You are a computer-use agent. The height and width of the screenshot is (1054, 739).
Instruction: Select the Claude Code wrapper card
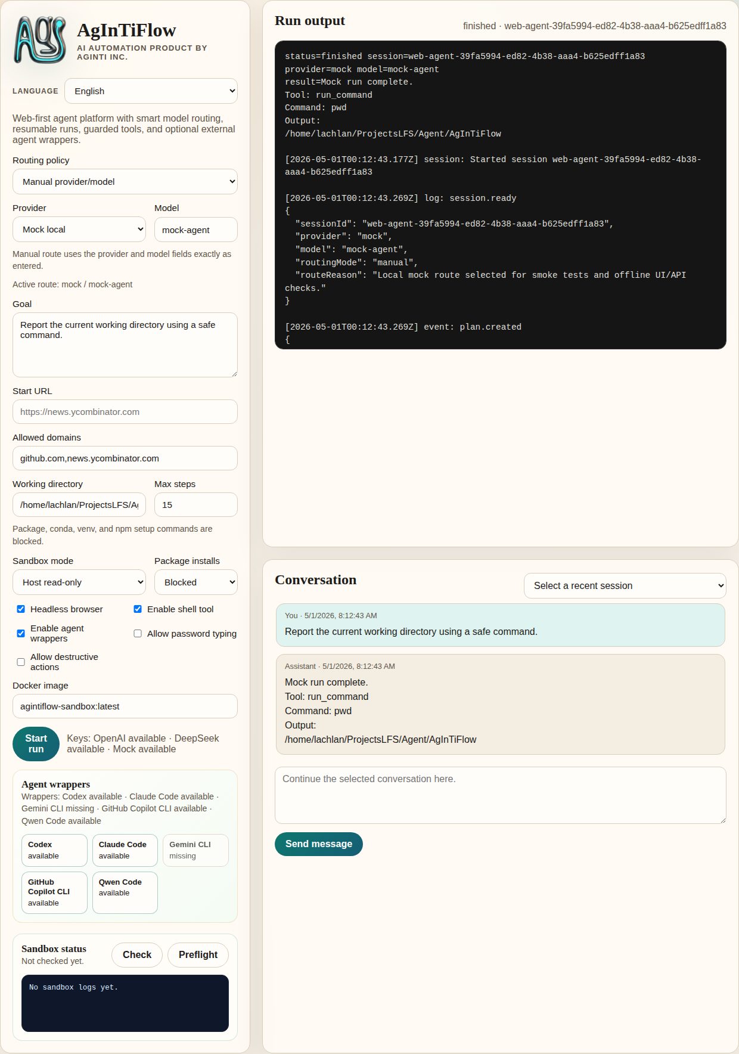(x=125, y=850)
